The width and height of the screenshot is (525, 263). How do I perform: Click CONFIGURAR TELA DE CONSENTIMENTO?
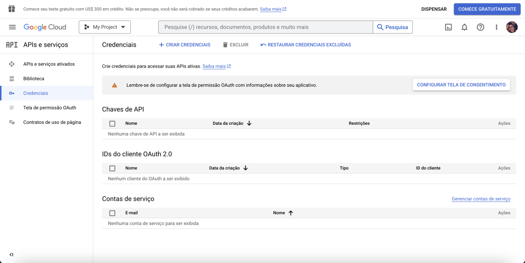tap(461, 85)
